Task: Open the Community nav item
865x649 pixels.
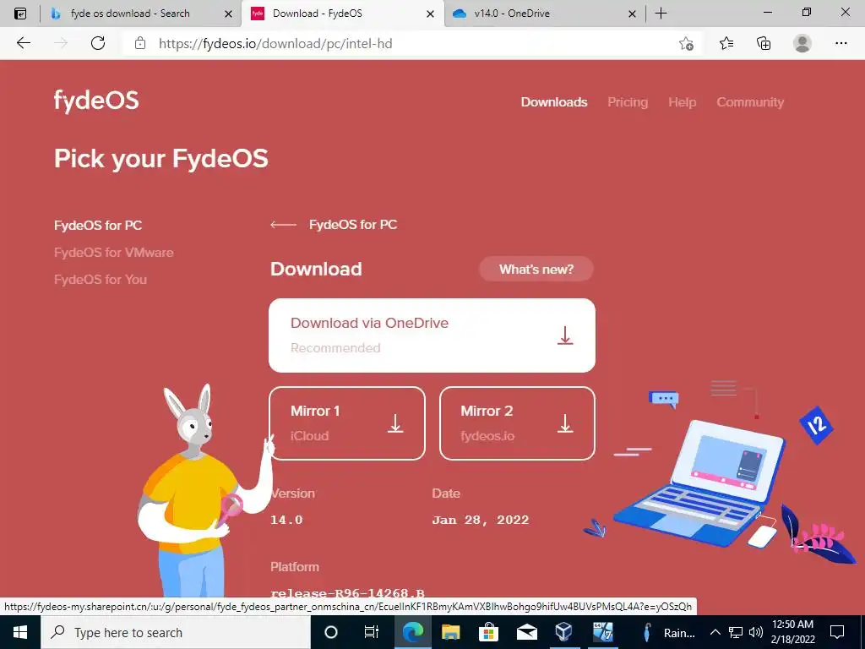Action: pos(750,102)
